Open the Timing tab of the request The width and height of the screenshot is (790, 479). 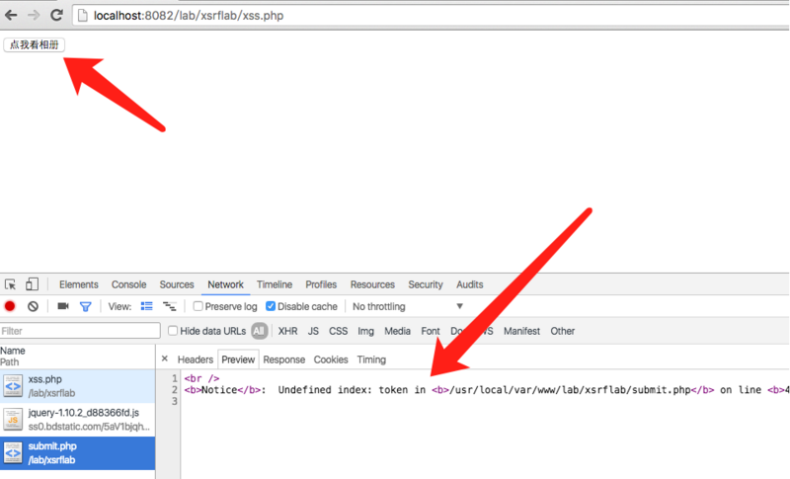pyautogui.click(x=371, y=359)
